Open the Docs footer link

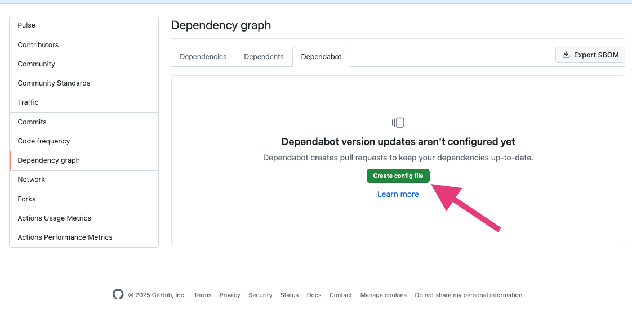click(314, 295)
